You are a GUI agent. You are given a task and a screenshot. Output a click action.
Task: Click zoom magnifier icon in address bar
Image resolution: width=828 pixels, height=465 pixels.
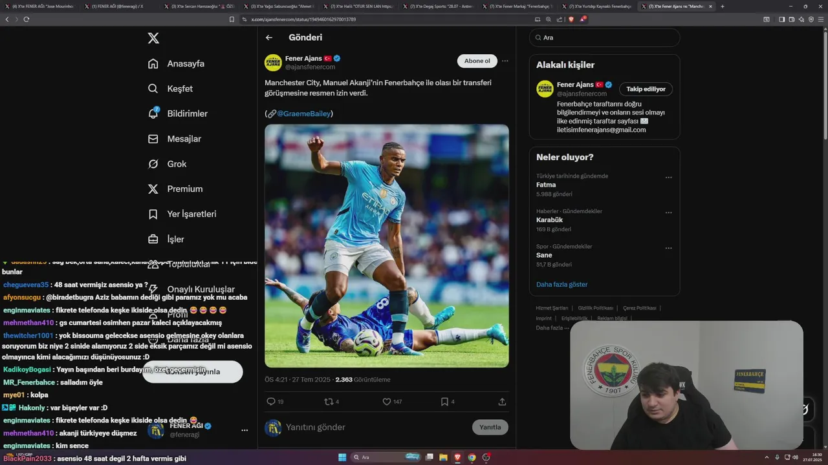(x=549, y=19)
